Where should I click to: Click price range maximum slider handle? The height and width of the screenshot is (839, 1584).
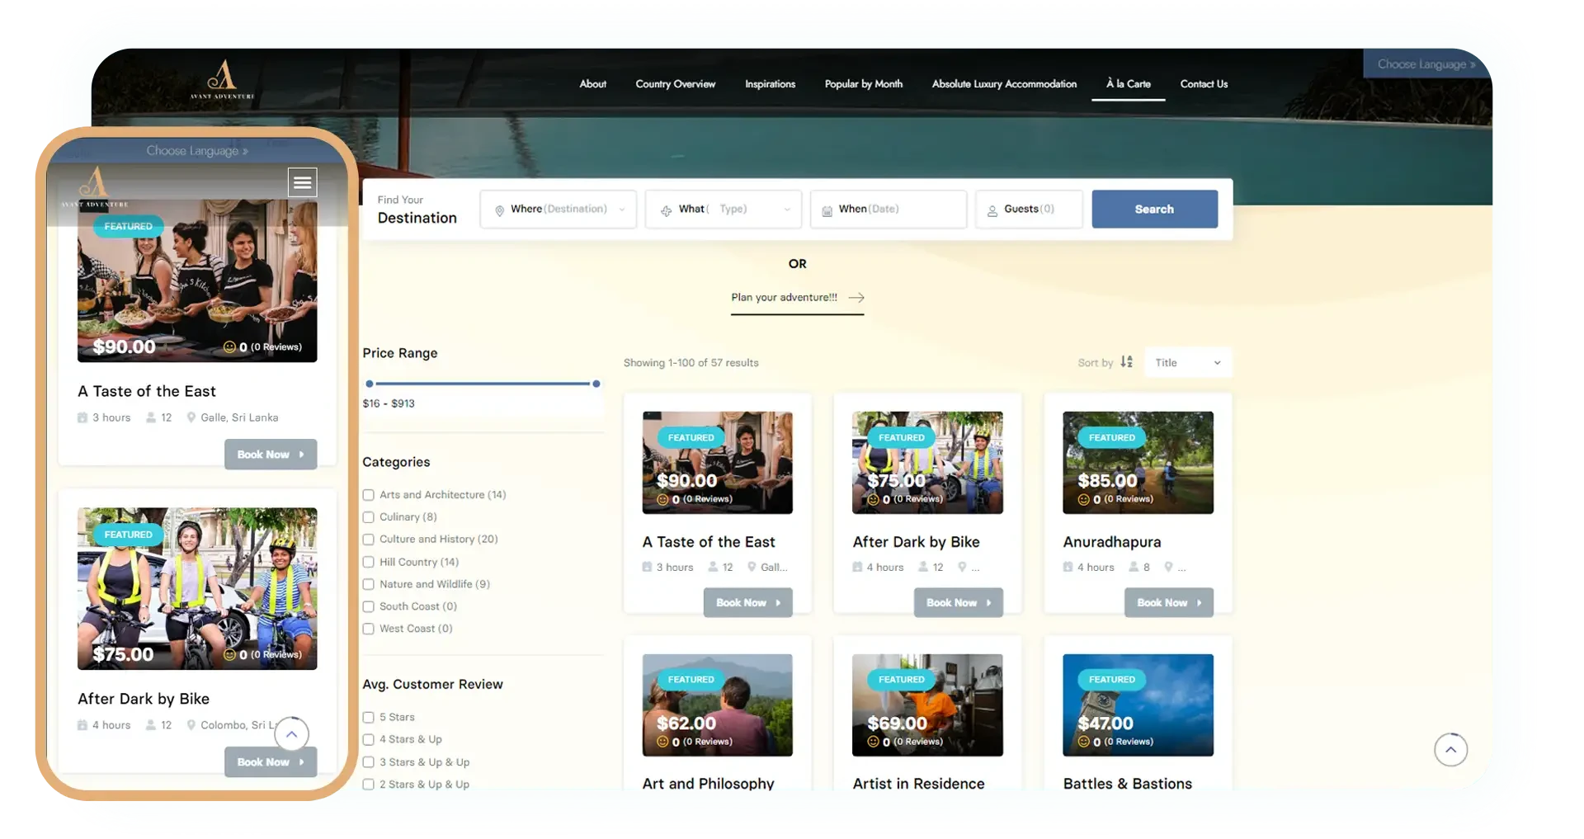(596, 384)
